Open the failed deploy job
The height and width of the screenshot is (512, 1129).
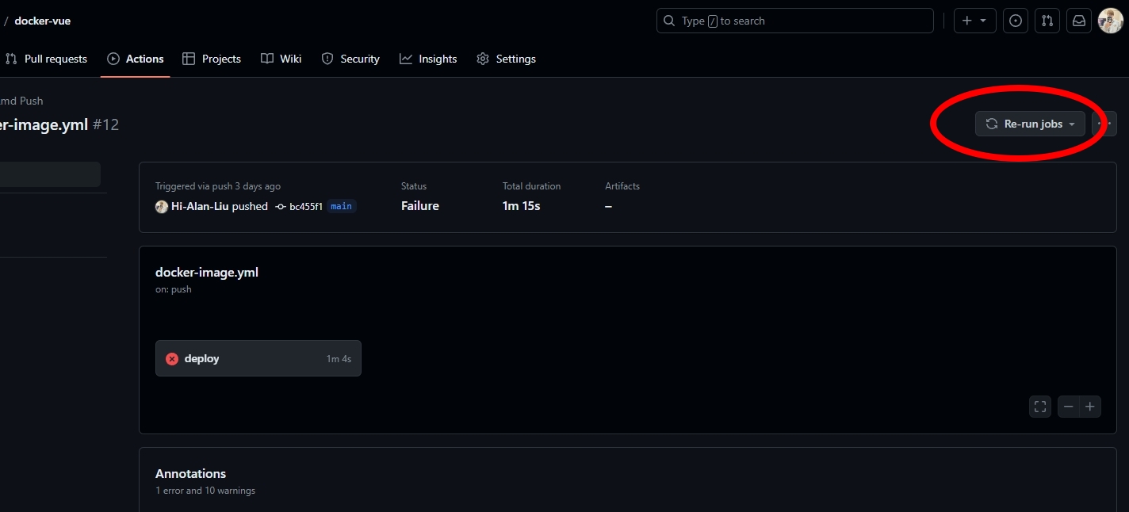(x=258, y=358)
